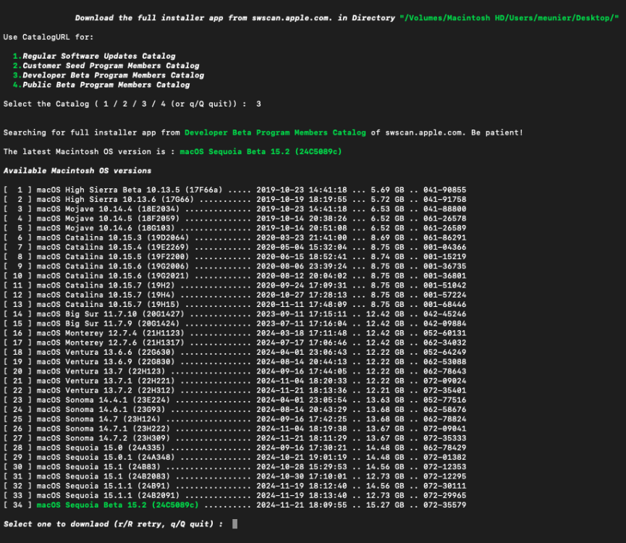The image size is (626, 543).
Task: Click the macOS Catalina 10.15.7 (19H2) entry
Action: click(x=234, y=286)
